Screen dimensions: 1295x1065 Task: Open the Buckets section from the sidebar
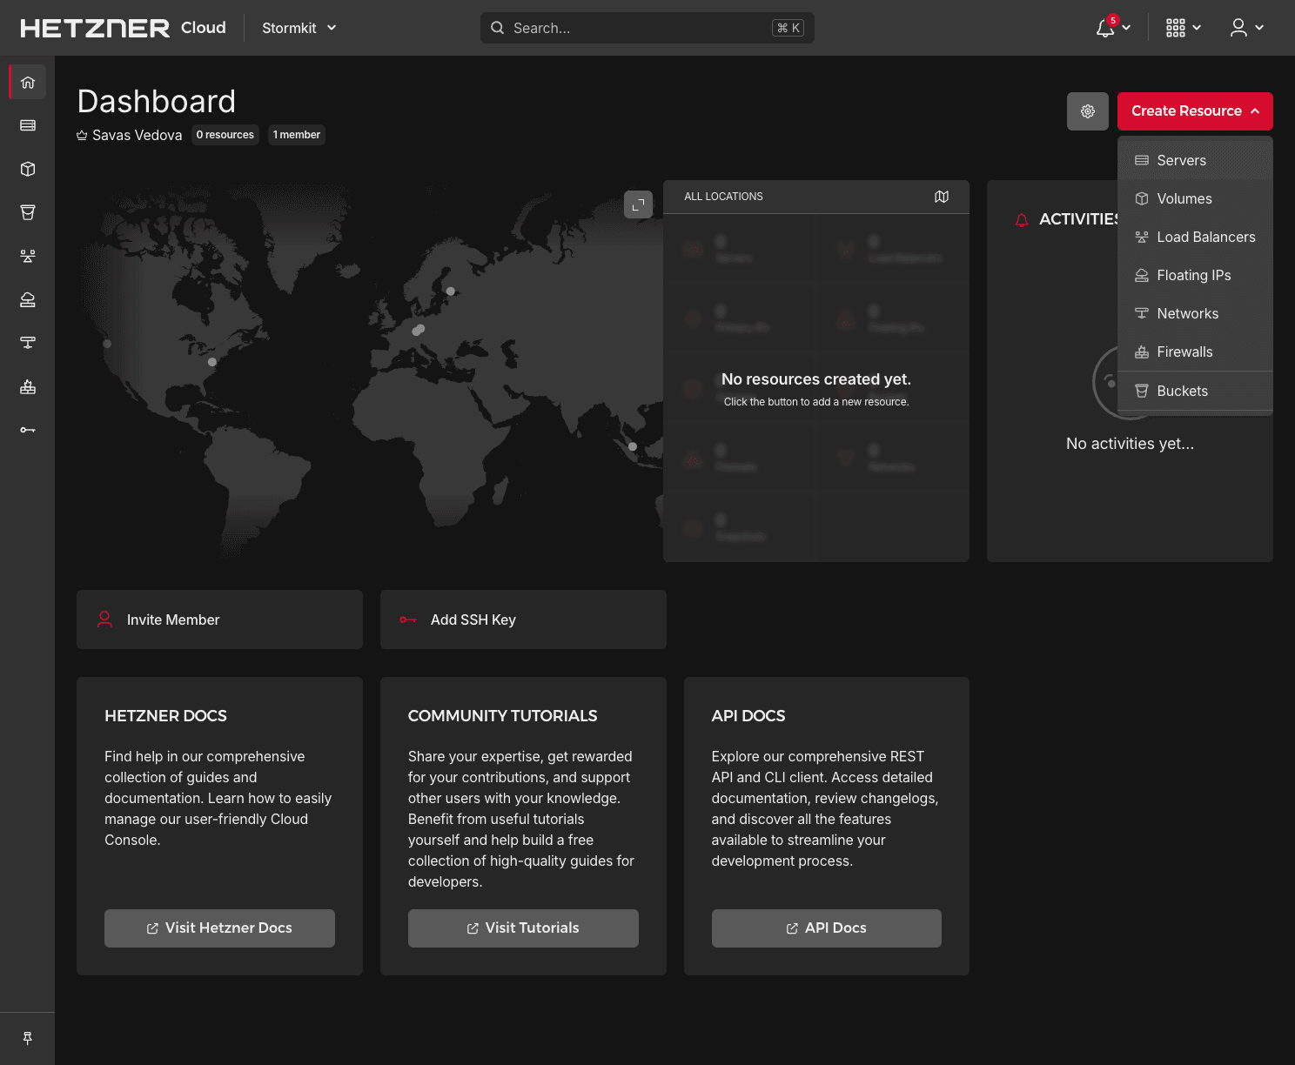(27, 212)
